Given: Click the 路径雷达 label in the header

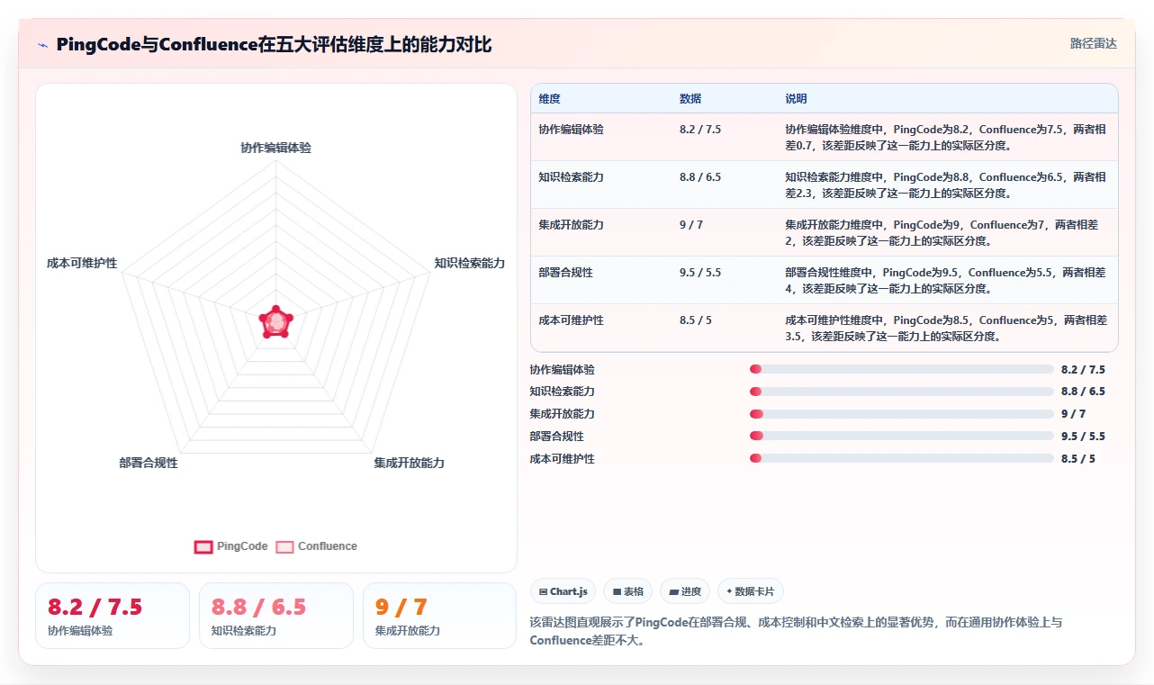Looking at the screenshot, I should pos(1094,43).
